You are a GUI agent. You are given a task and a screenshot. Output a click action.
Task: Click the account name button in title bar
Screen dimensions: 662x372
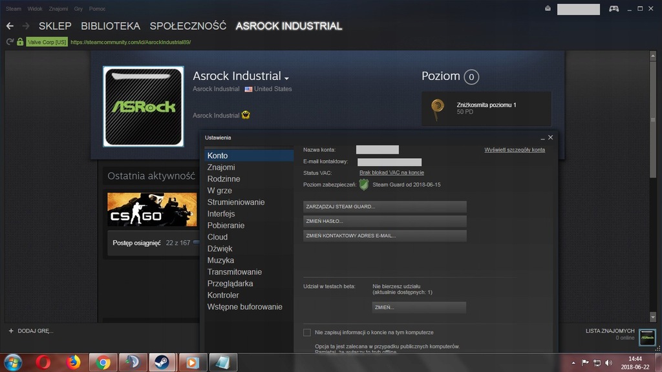(579, 9)
